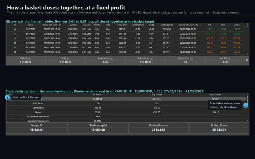The height and width of the screenshot is (159, 255).
Task: Click All trades net profit 15 844.91 cell
Action: point(97,99)
